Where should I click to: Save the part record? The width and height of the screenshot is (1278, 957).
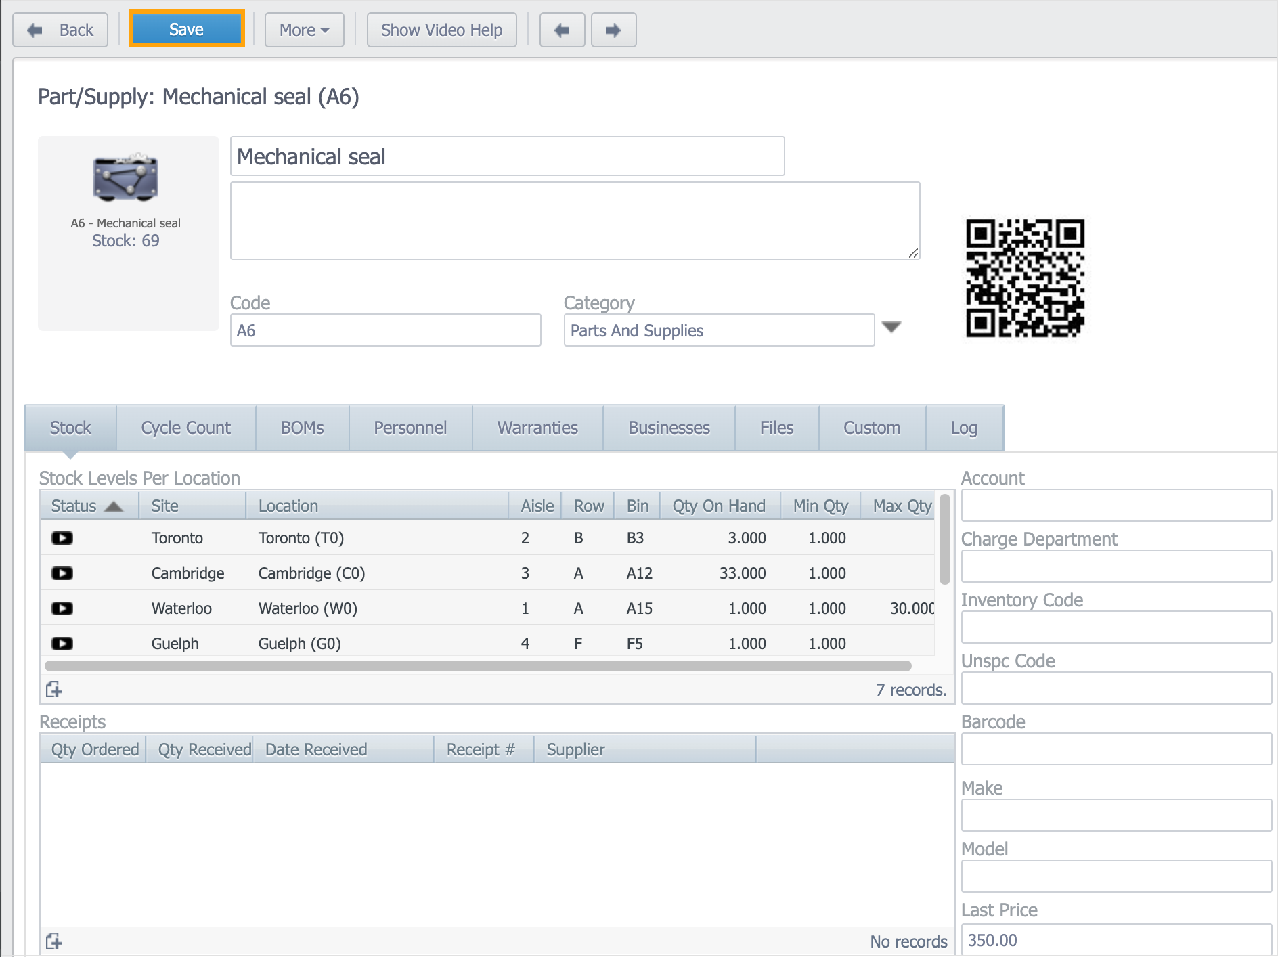186,29
